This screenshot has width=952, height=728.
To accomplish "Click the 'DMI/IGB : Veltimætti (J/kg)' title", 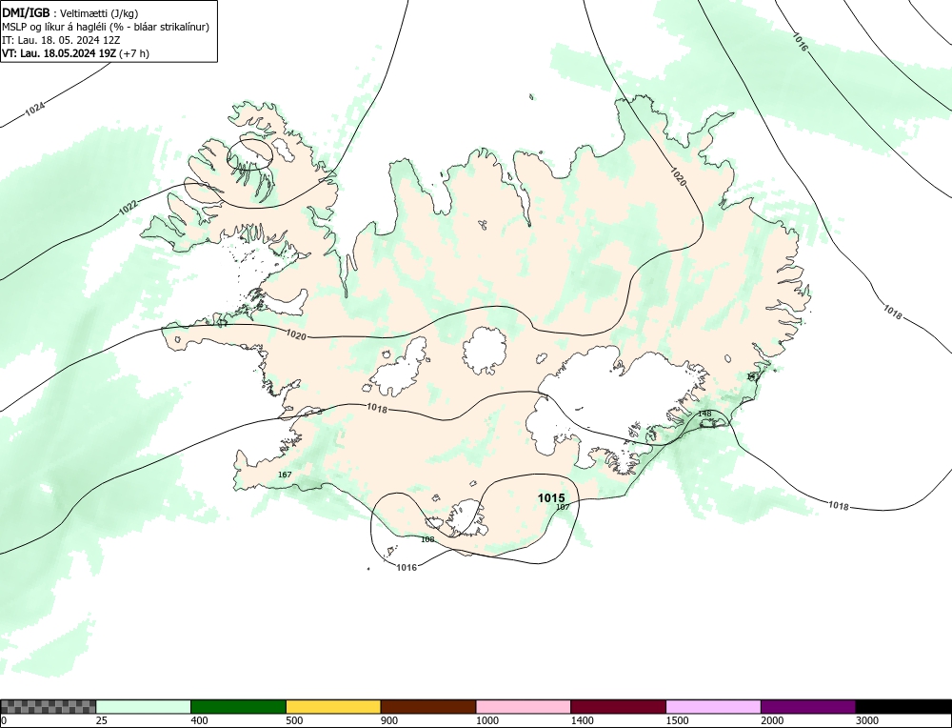I will point(69,13).
